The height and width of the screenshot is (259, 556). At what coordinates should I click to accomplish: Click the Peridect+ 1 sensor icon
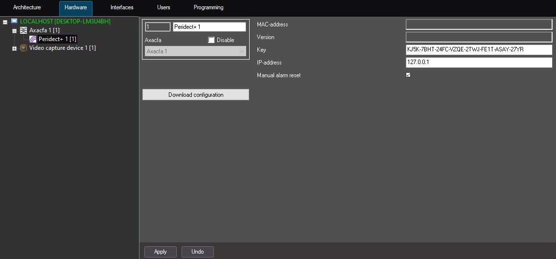[33, 39]
